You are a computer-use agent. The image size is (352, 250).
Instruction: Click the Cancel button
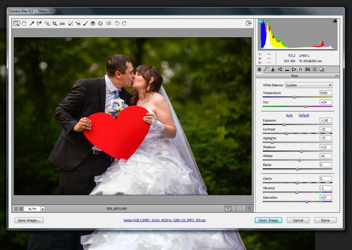point(298,220)
